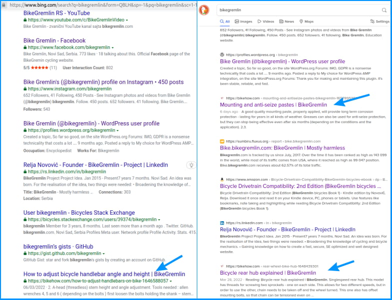Click padlock icon next to gist.github.com URL

click(x=25, y=253)
